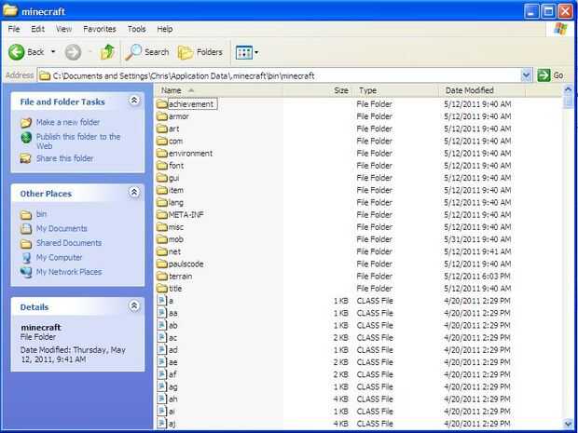Select the item folder icon
This screenshot has height=433, width=578.
(162, 190)
